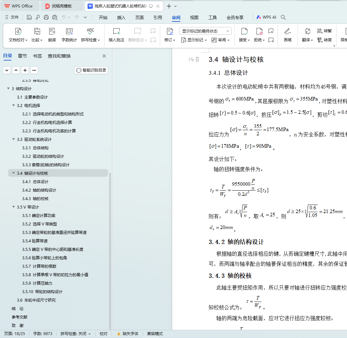Activate the 画笔 pen tool
The image size is (347, 338).
(x=288, y=35)
